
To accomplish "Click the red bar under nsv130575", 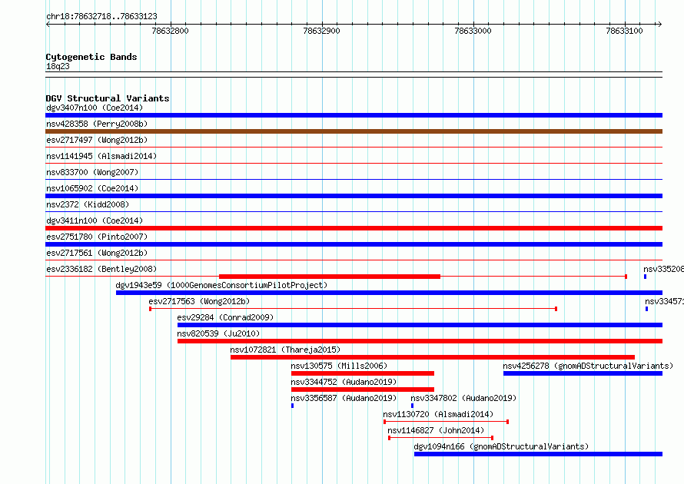I will point(363,373).
